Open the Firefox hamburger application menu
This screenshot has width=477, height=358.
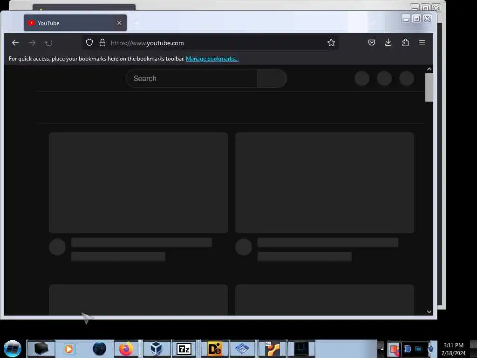(x=422, y=42)
